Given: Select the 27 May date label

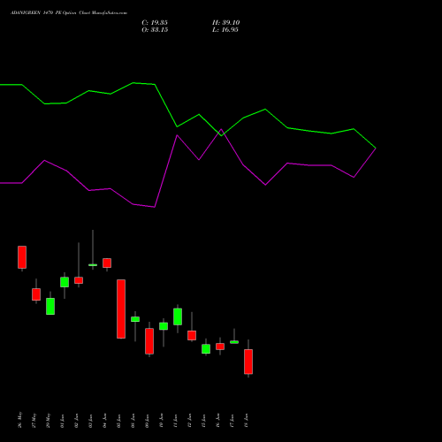Looking at the screenshot, I should [x=34, y=420].
